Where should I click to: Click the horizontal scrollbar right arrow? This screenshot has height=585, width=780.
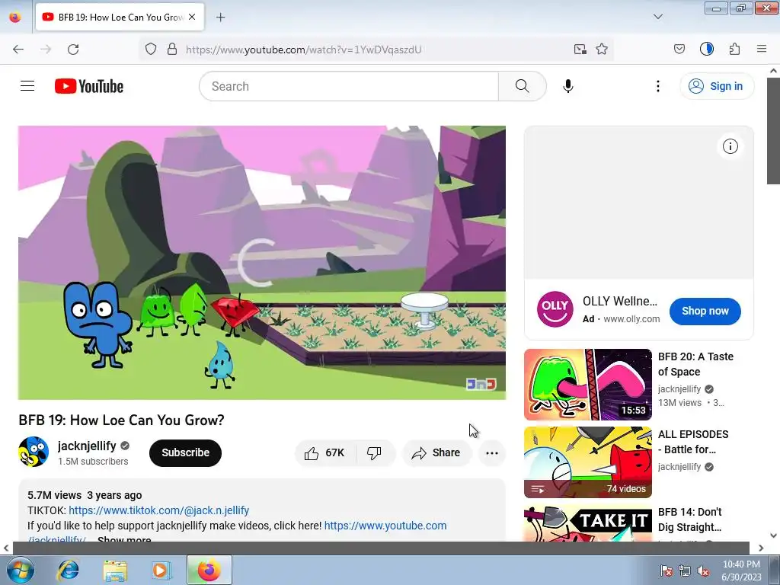[x=761, y=548]
